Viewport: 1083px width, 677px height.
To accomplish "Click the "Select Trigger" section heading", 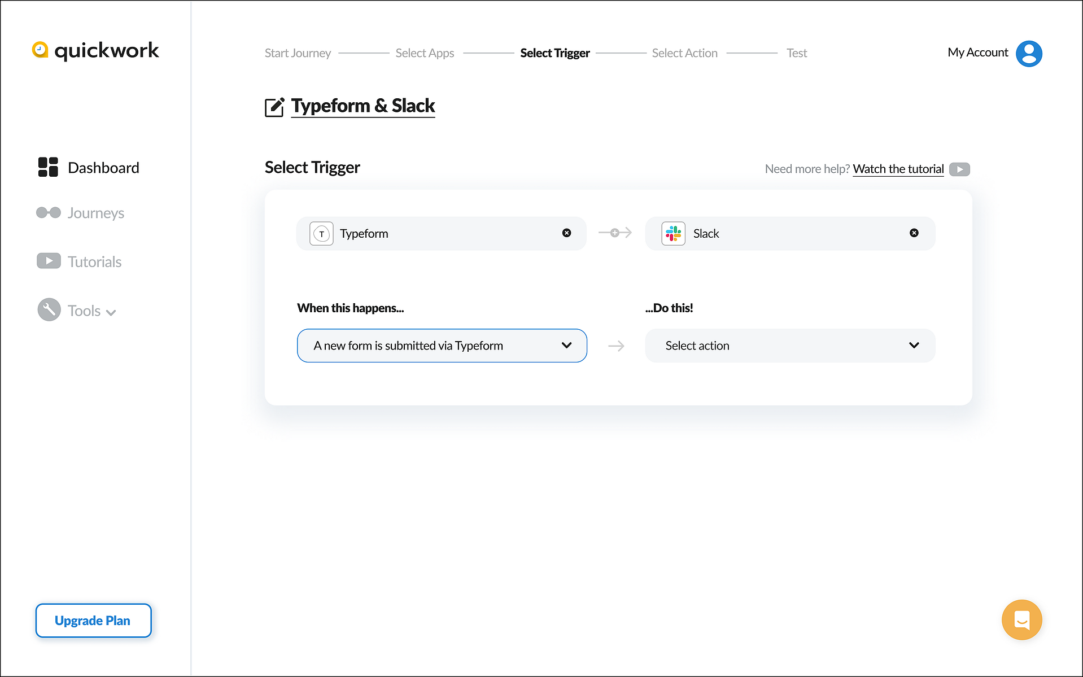I will [312, 168].
